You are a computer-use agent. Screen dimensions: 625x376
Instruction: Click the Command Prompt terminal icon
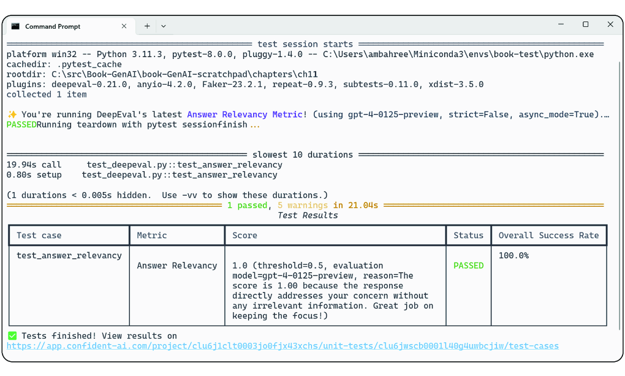pyautogui.click(x=15, y=26)
